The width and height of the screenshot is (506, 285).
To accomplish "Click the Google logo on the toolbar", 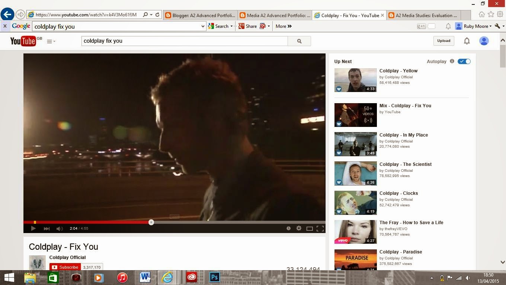I will pyautogui.click(x=21, y=26).
